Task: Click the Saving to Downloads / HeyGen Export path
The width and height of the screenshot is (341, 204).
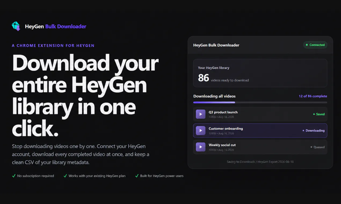Action: point(260,162)
